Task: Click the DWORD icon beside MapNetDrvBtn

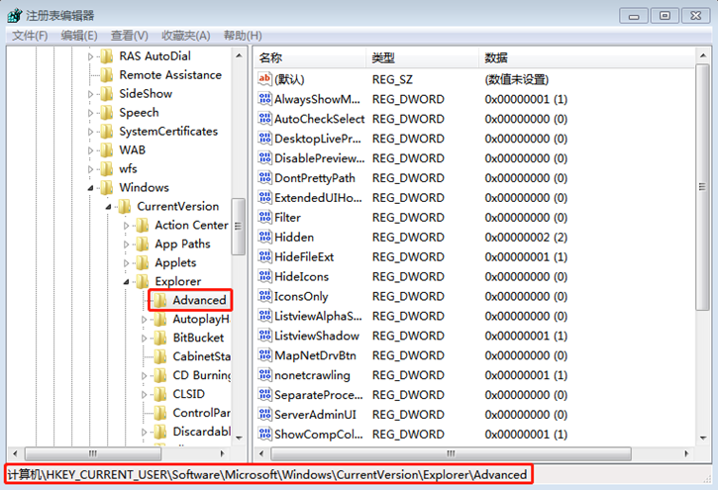Action: point(264,355)
